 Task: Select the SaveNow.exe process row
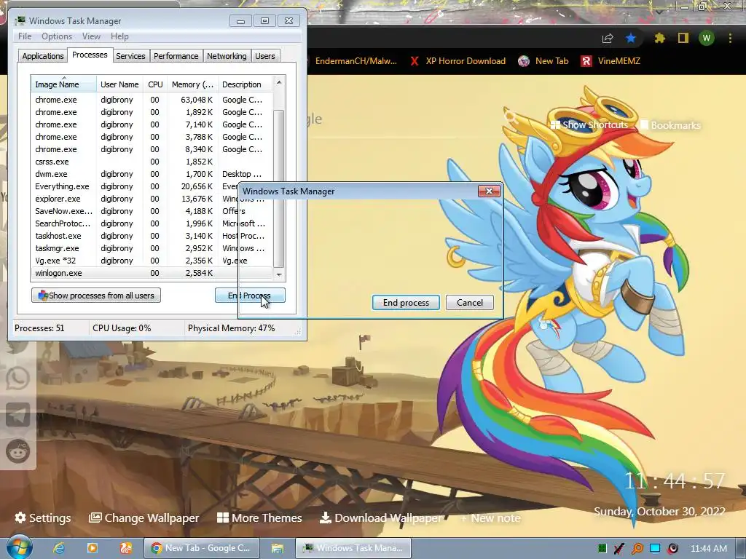[152, 211]
